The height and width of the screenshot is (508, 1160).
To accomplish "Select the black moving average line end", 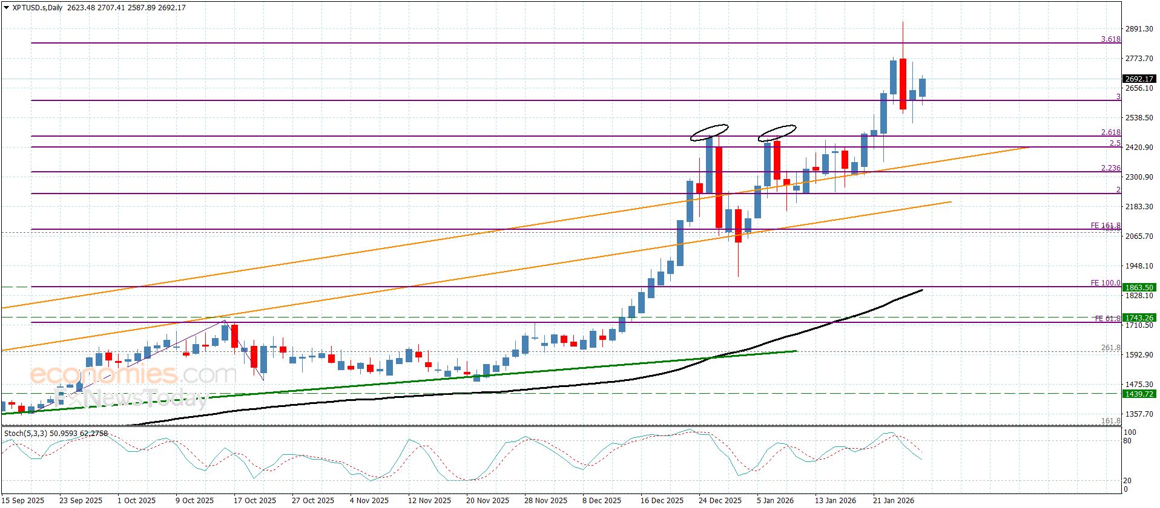I will point(920,291).
